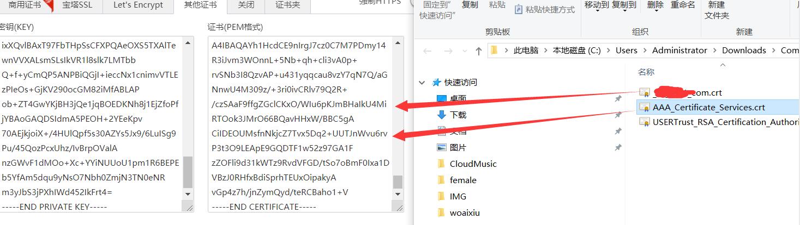Click 粘贴快捷方式 paste shortcut button
800x225 pixels.
(x=544, y=10)
